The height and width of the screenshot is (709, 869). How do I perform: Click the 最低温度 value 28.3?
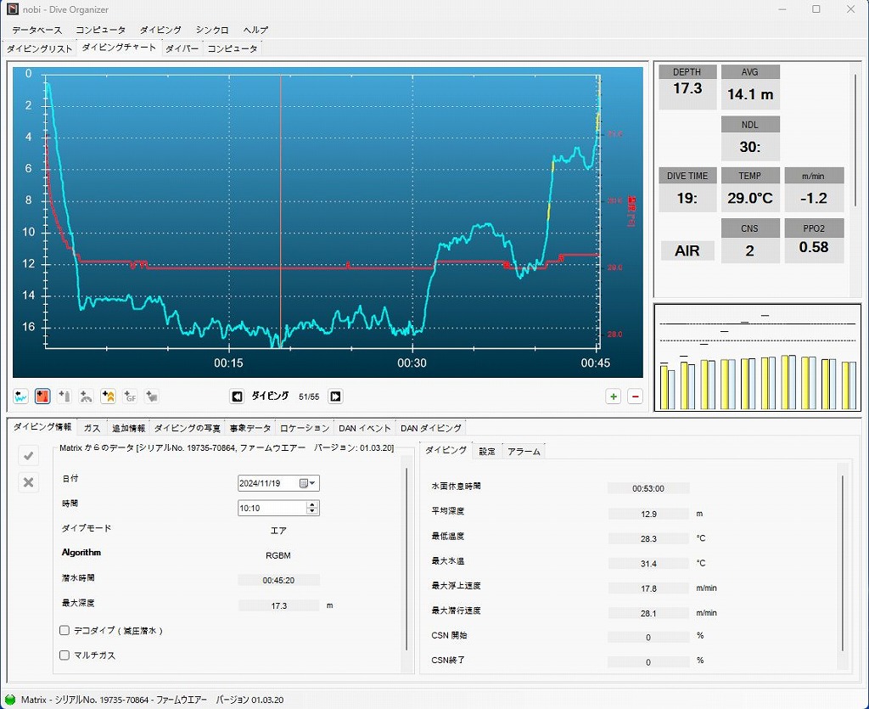(648, 538)
